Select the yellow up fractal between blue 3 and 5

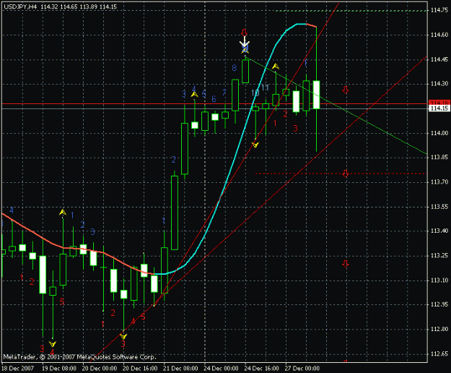pos(194,94)
